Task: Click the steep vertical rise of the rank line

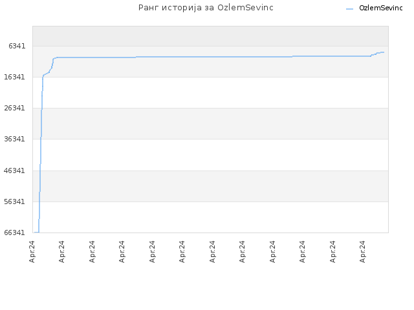Action: pyautogui.click(x=40, y=153)
